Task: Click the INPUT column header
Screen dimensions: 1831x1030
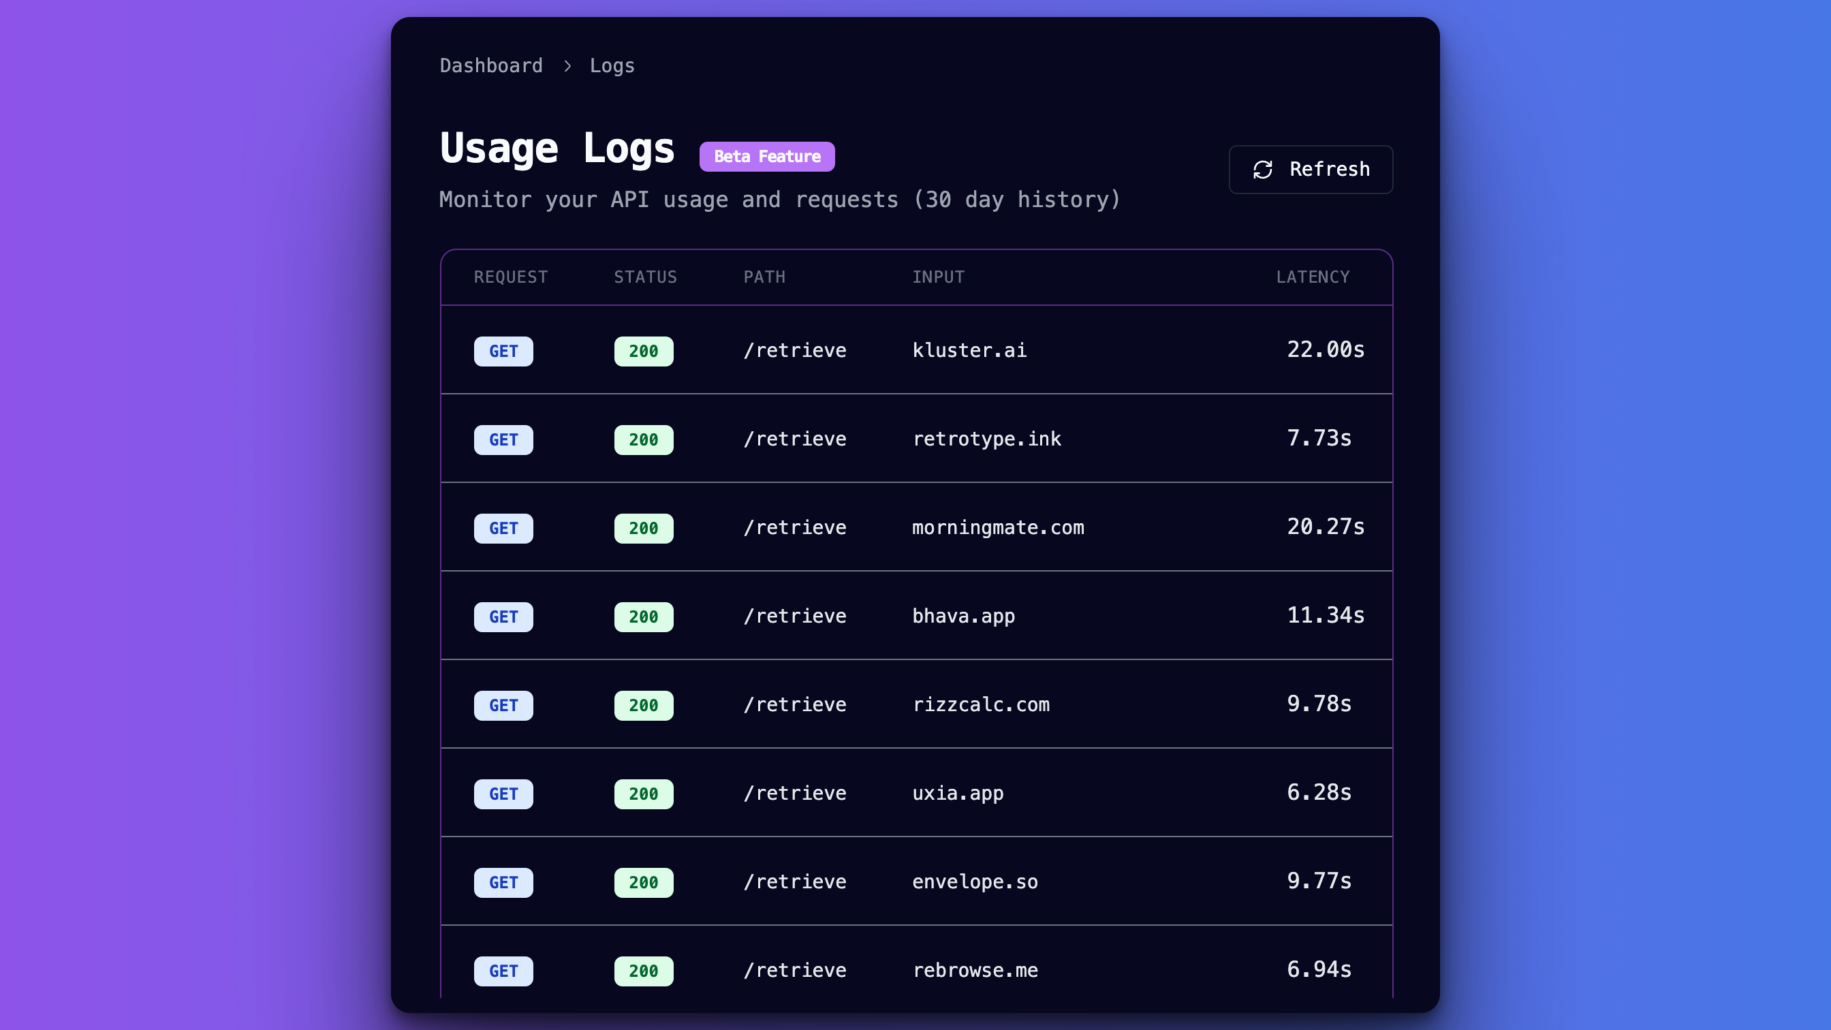Action: (x=938, y=277)
